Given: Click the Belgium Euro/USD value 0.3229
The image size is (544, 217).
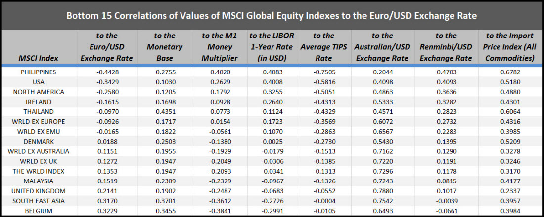Looking at the screenshot, I should point(107,211).
